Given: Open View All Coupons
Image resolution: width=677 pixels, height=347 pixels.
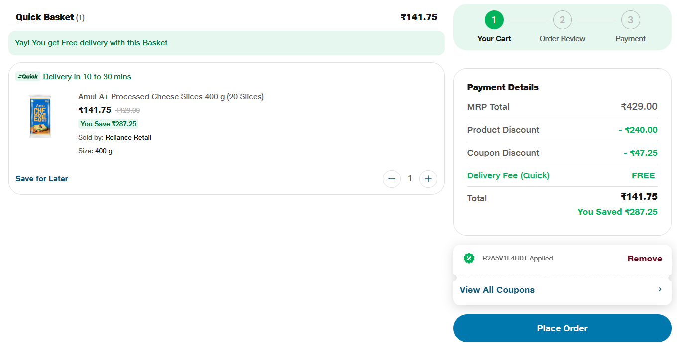Looking at the screenshot, I should pos(497,290).
